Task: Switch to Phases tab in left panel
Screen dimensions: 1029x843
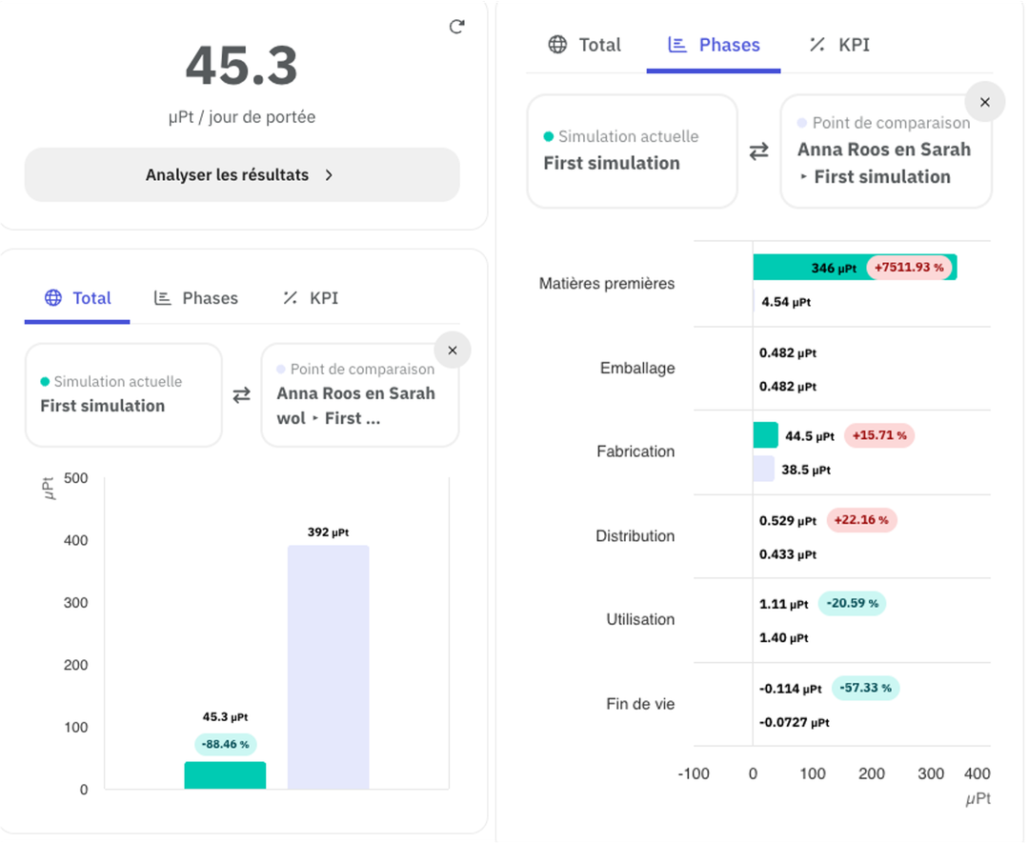Action: tap(196, 298)
